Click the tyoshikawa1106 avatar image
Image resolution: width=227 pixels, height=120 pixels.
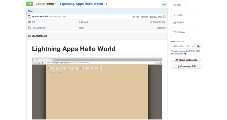tap(30, 17)
